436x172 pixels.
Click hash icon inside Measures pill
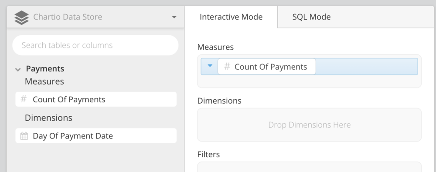[227, 67]
